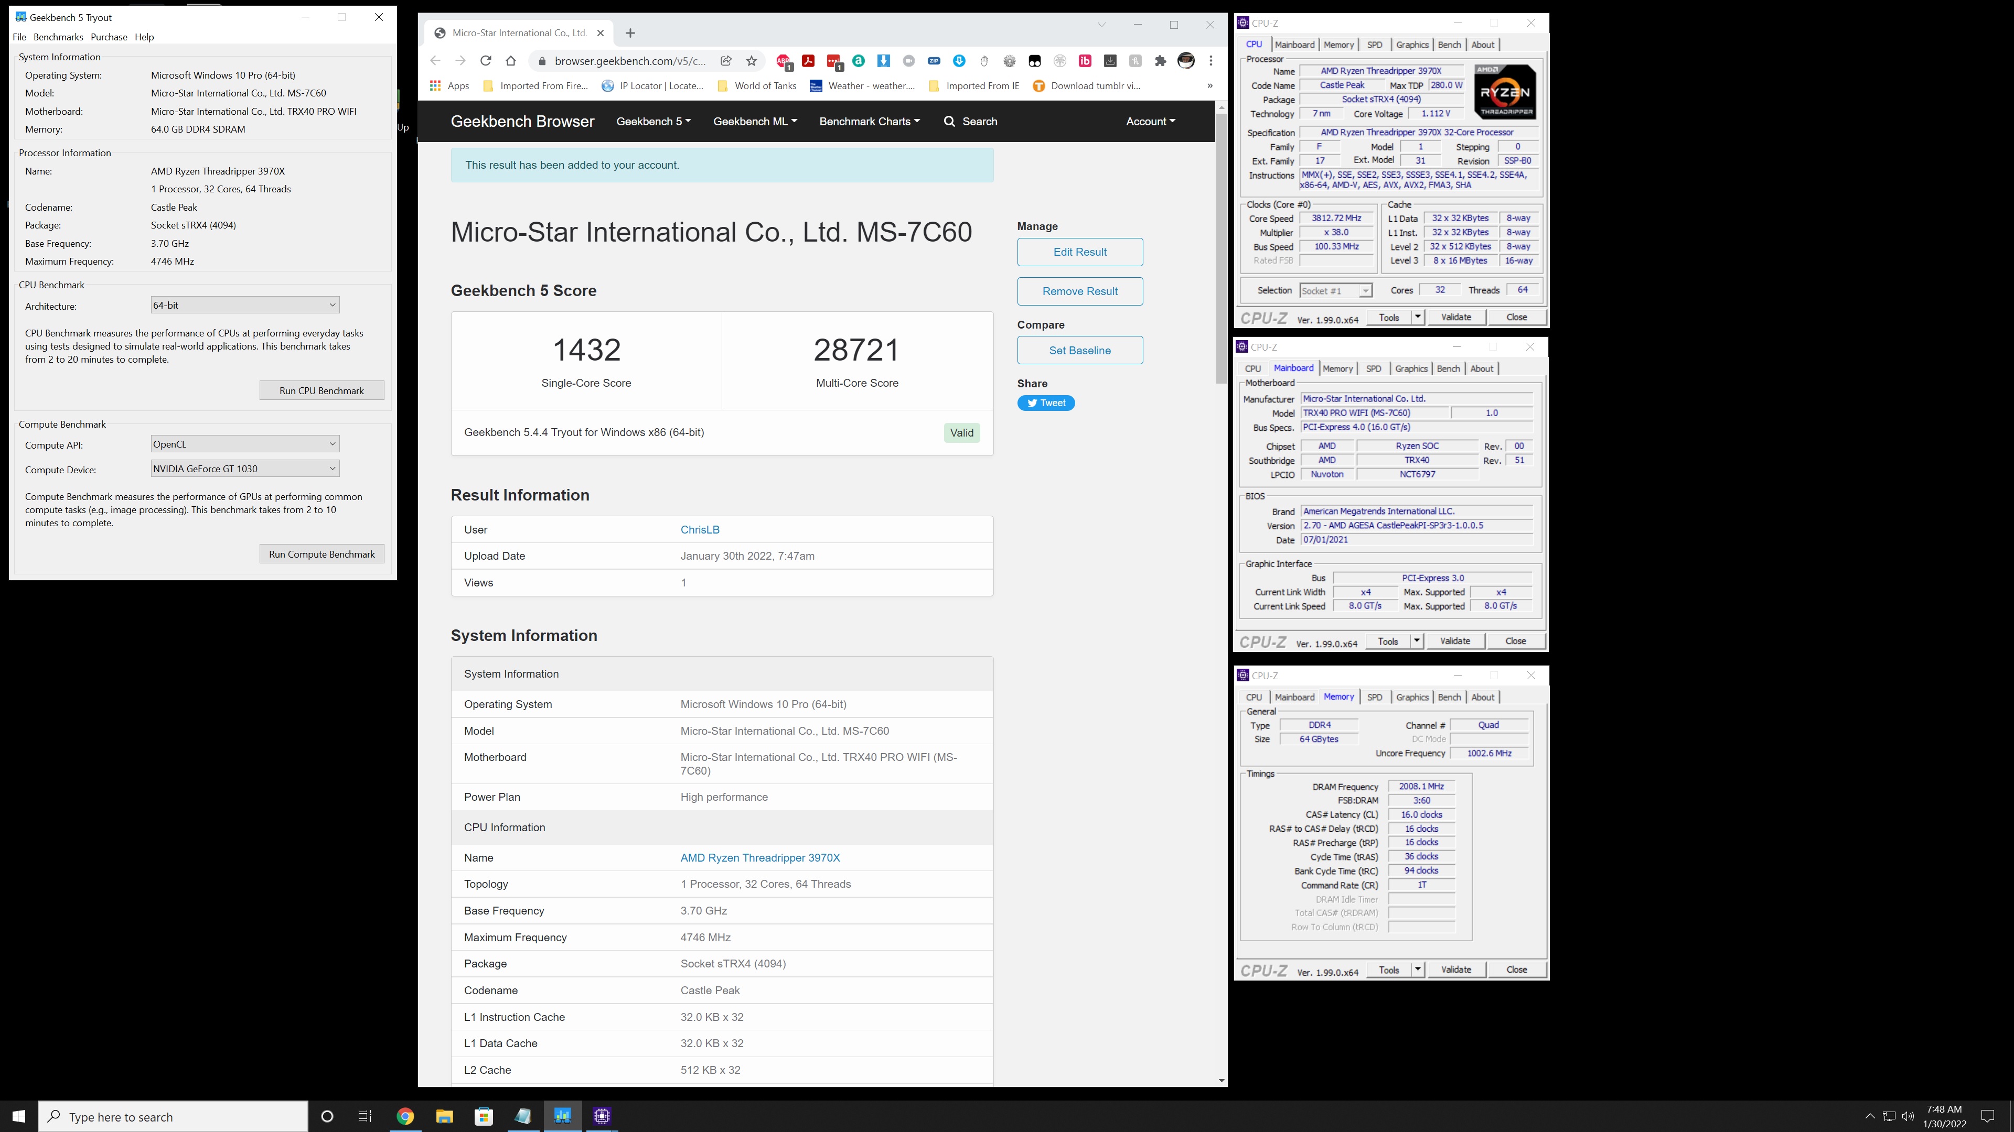Click the browser address bar URL
This screenshot has height=1132, width=2014.
pos(629,61)
